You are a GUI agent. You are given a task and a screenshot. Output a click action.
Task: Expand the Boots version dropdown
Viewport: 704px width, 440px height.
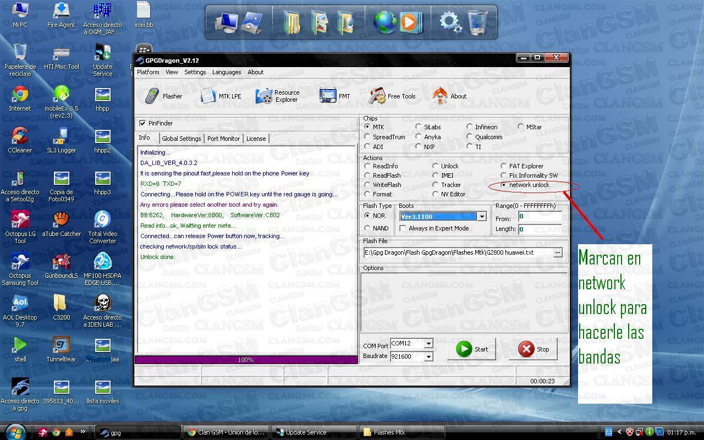click(482, 217)
